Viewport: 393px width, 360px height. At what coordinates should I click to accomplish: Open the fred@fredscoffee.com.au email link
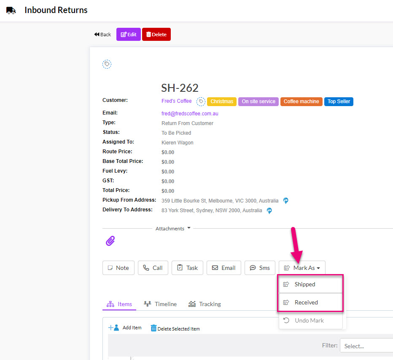pos(190,113)
